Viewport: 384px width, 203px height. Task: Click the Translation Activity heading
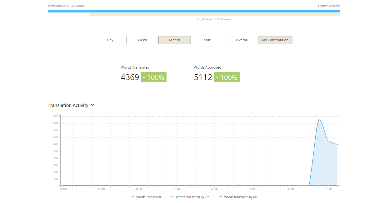tap(68, 105)
